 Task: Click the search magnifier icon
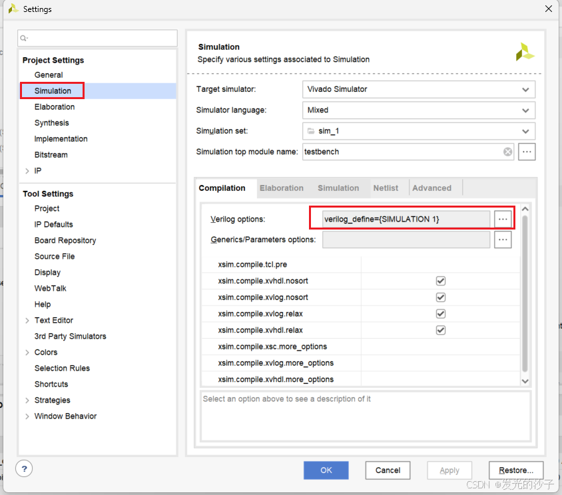[x=24, y=38]
